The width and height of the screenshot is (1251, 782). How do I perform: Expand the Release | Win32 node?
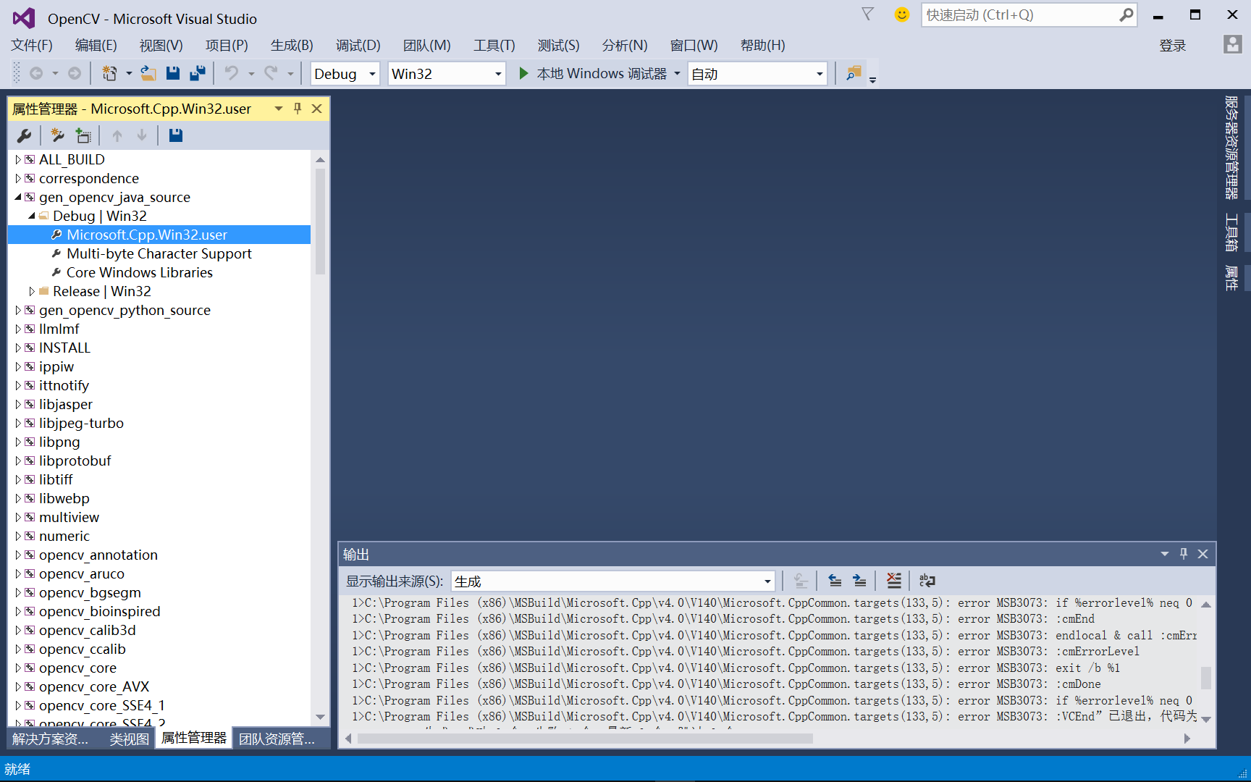coord(32,291)
